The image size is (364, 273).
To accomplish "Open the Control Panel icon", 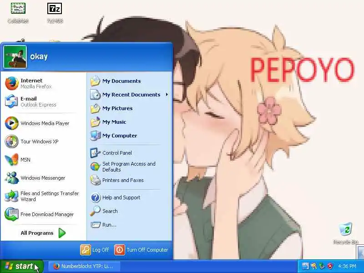I will click(x=95, y=153).
